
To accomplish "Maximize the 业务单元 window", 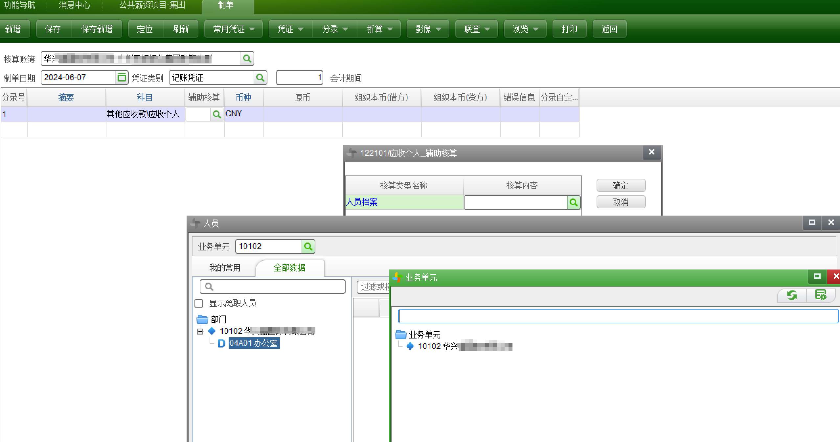I will pos(817,277).
